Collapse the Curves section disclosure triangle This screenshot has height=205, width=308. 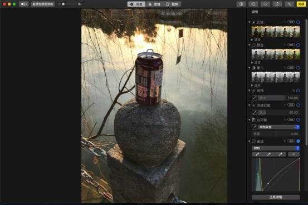point(250,141)
